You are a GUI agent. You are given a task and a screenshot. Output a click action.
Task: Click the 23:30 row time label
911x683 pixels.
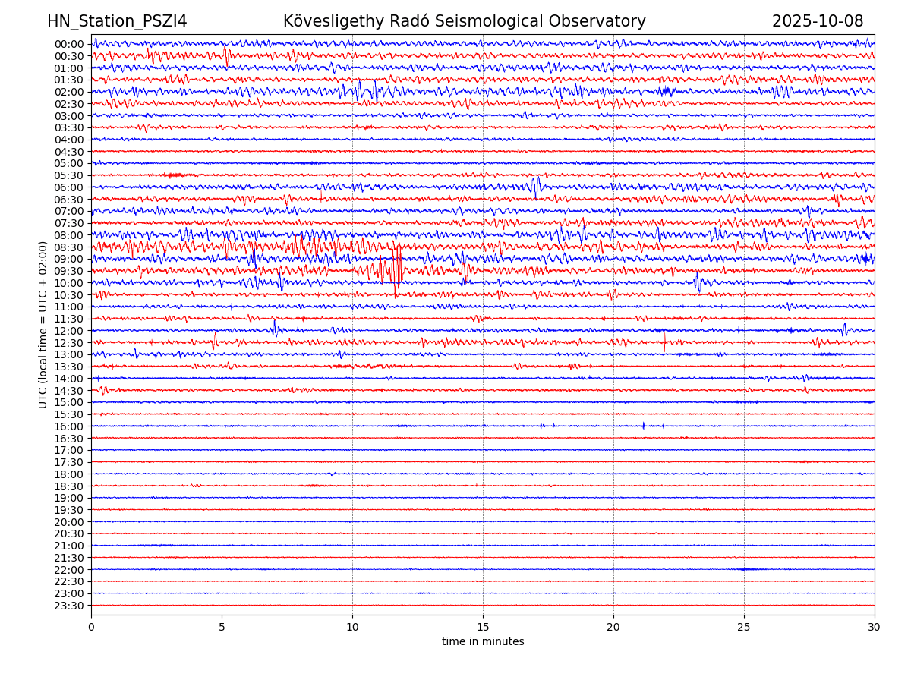[x=69, y=606]
